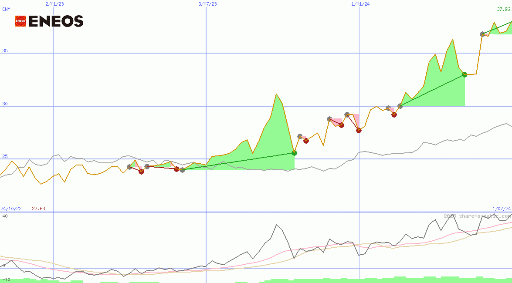Click the 3/07/23 date label at top
The image size is (512, 283).
point(207,4)
